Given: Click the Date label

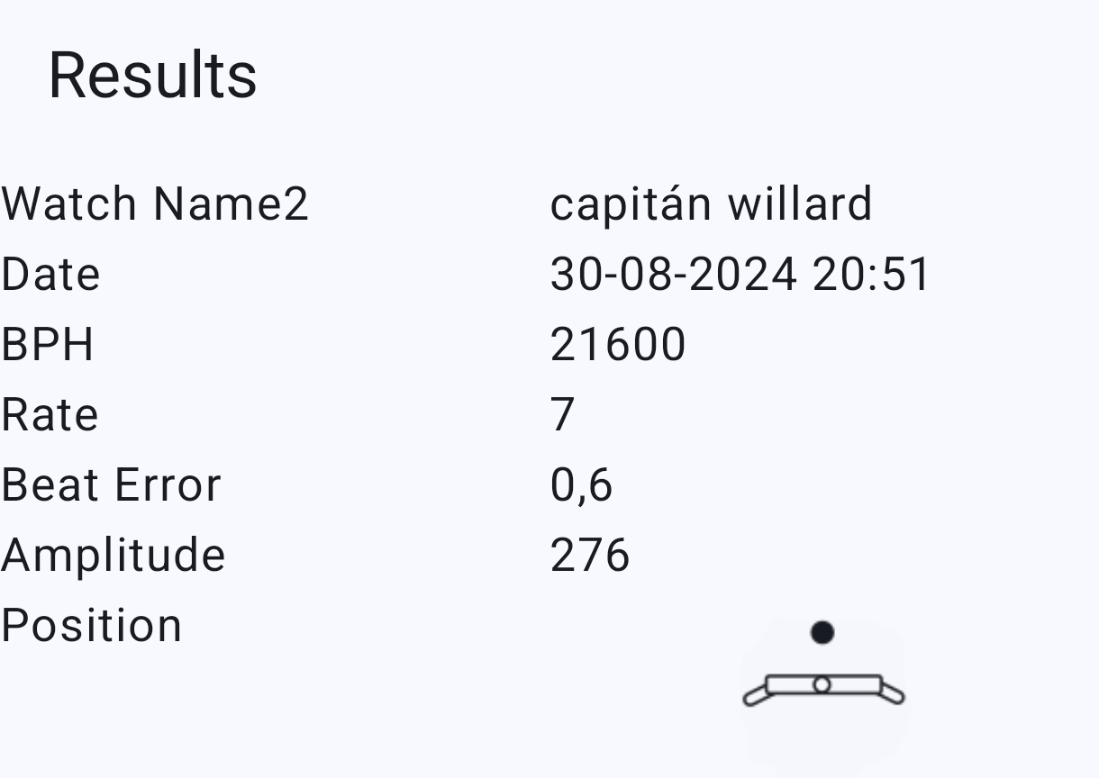Looking at the screenshot, I should click(50, 274).
